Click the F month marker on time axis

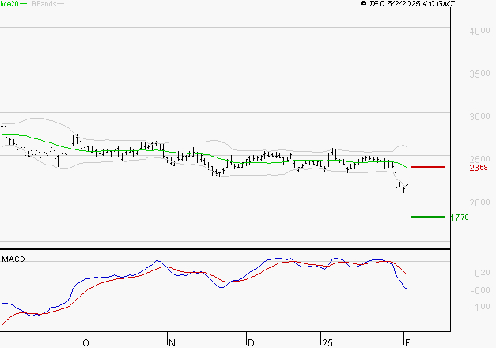[407, 342]
